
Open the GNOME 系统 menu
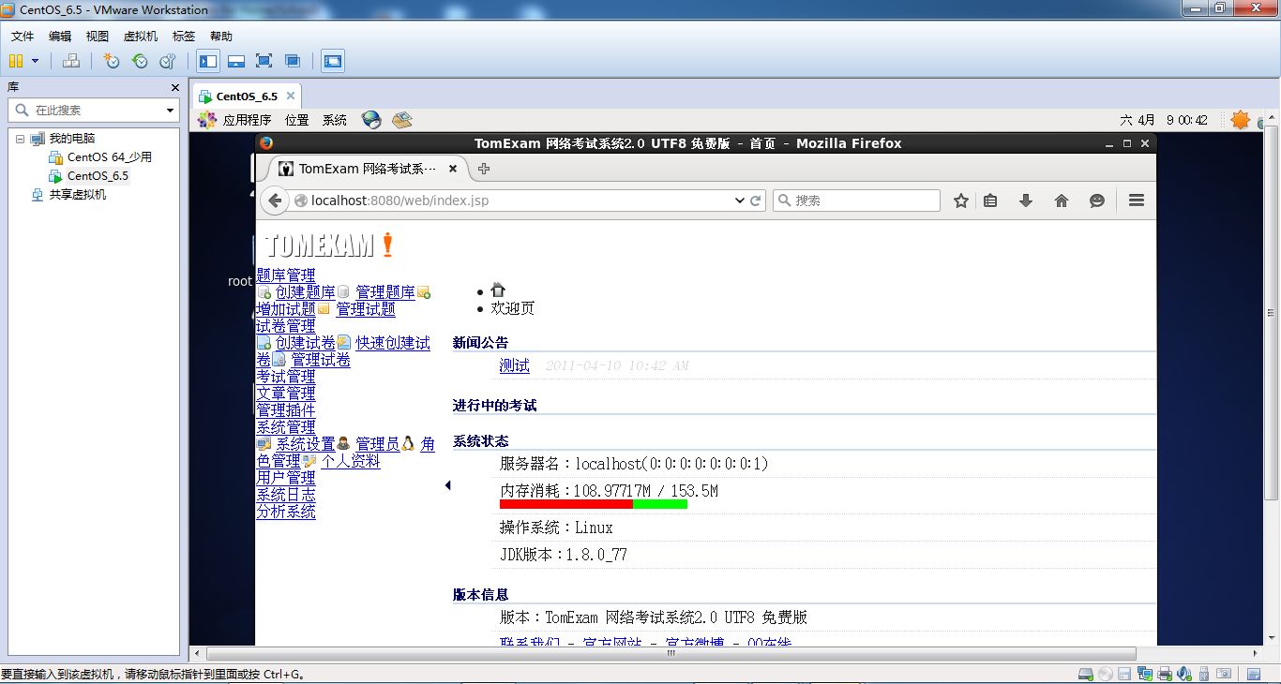[335, 120]
